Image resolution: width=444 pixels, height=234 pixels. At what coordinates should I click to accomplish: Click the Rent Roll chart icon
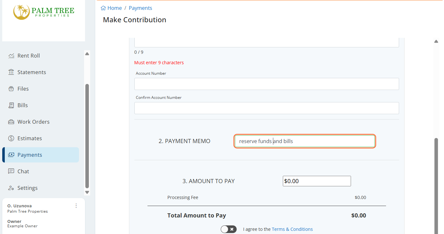(11, 56)
